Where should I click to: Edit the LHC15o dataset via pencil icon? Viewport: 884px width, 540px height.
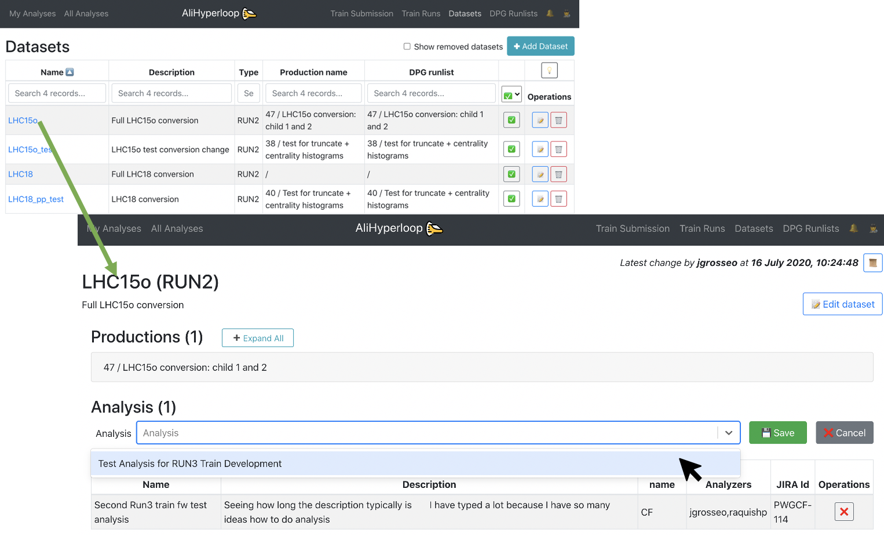click(540, 121)
